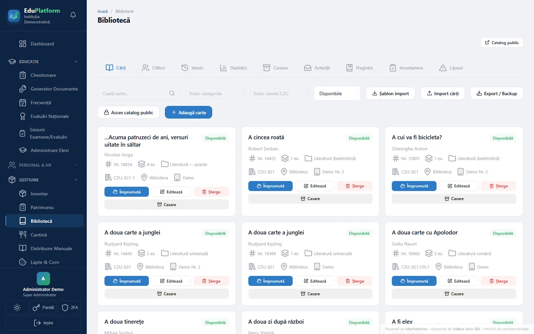The width and height of the screenshot is (534, 334).
Task: Switch to the Cititori tab
Action: point(154,68)
